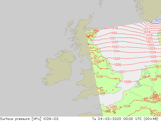
Task: Click the 'Tu 04-03-2025 00:00 UTC (00+48)' timestamp
Action: (125, 119)
